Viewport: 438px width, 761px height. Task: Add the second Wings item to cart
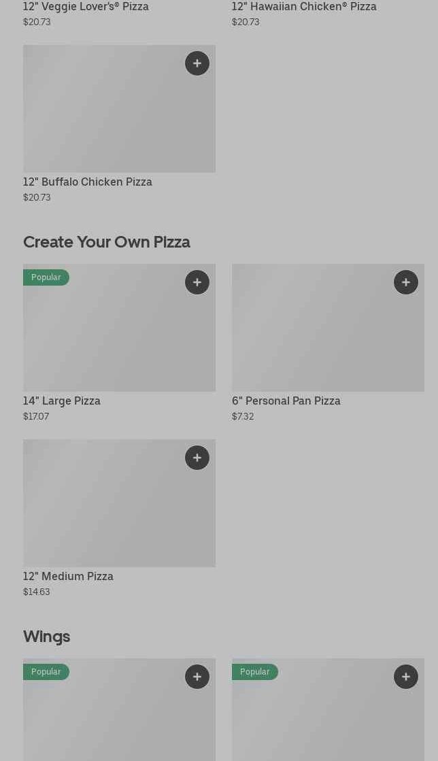pyautogui.click(x=406, y=677)
